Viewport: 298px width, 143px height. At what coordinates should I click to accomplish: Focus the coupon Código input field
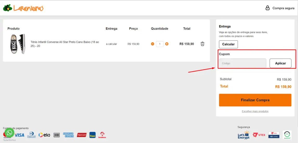click(243, 63)
